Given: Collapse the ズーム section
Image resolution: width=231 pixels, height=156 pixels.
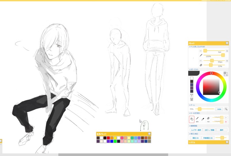Looking at the screenshot, I should [192, 105].
